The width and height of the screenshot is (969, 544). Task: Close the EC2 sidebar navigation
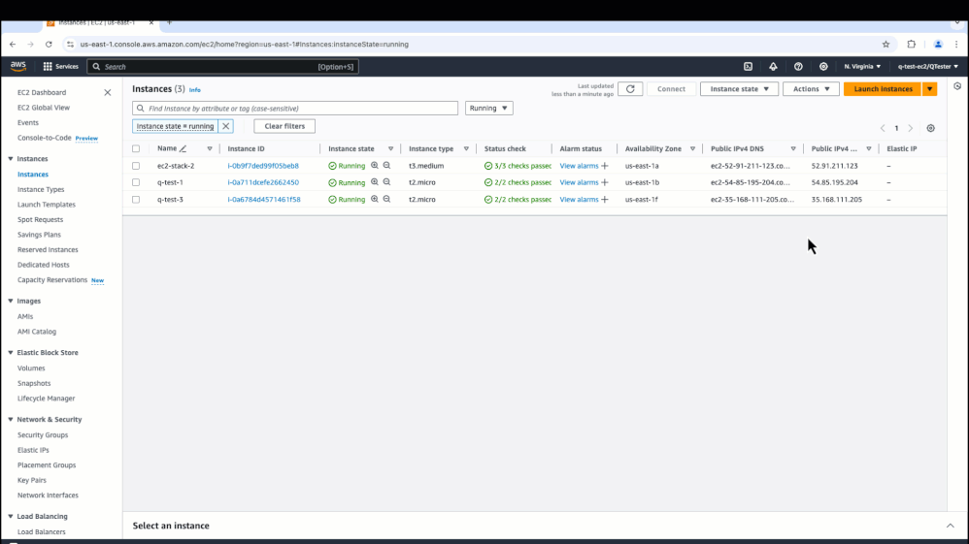point(108,93)
